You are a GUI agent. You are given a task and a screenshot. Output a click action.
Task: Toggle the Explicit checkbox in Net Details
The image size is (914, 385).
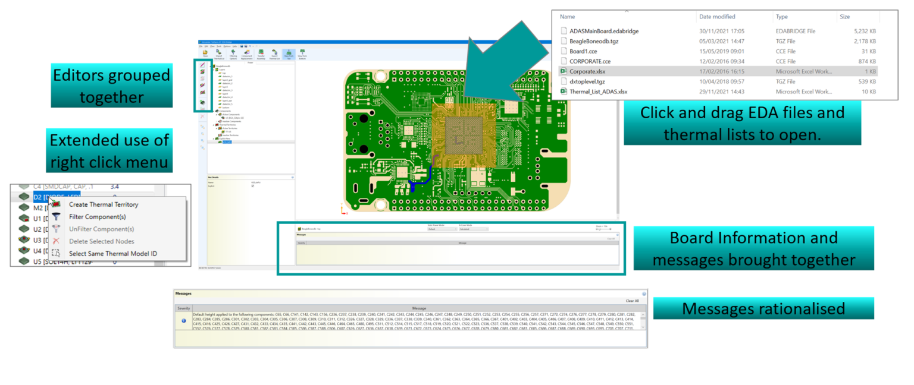pos(253,186)
